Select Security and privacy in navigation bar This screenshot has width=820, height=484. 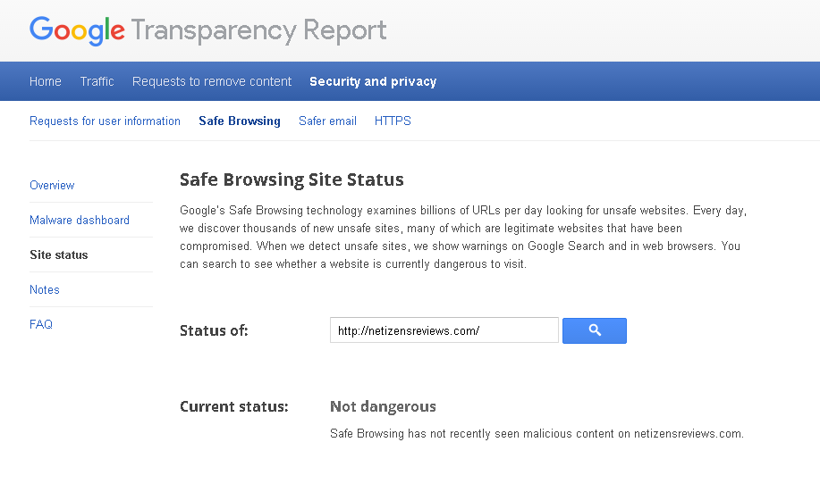(373, 81)
